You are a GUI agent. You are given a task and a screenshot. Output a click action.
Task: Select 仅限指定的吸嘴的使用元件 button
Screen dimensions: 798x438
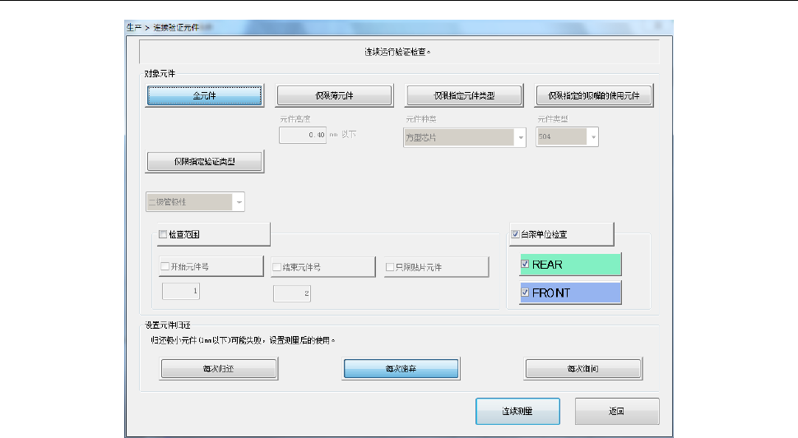594,95
